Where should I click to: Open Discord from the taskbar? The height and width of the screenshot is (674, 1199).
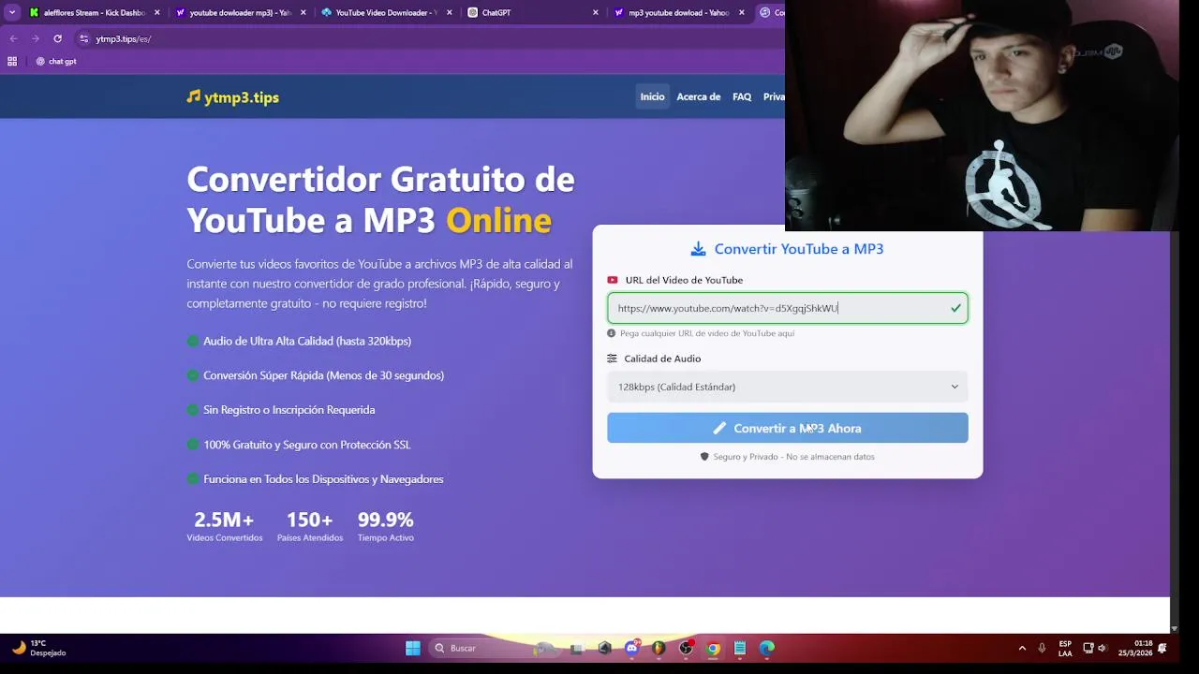point(632,648)
